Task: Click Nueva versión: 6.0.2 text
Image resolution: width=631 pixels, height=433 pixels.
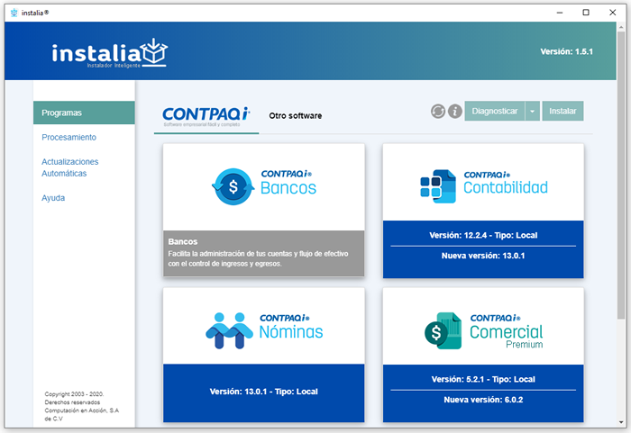Action: tap(483, 400)
